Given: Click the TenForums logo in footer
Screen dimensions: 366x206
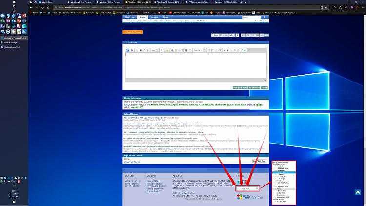Looking at the screenshot, I should pyautogui.click(x=250, y=197).
